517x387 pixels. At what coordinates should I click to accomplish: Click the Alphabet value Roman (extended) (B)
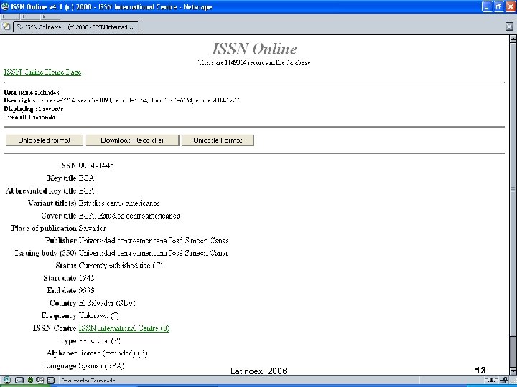pos(113,353)
